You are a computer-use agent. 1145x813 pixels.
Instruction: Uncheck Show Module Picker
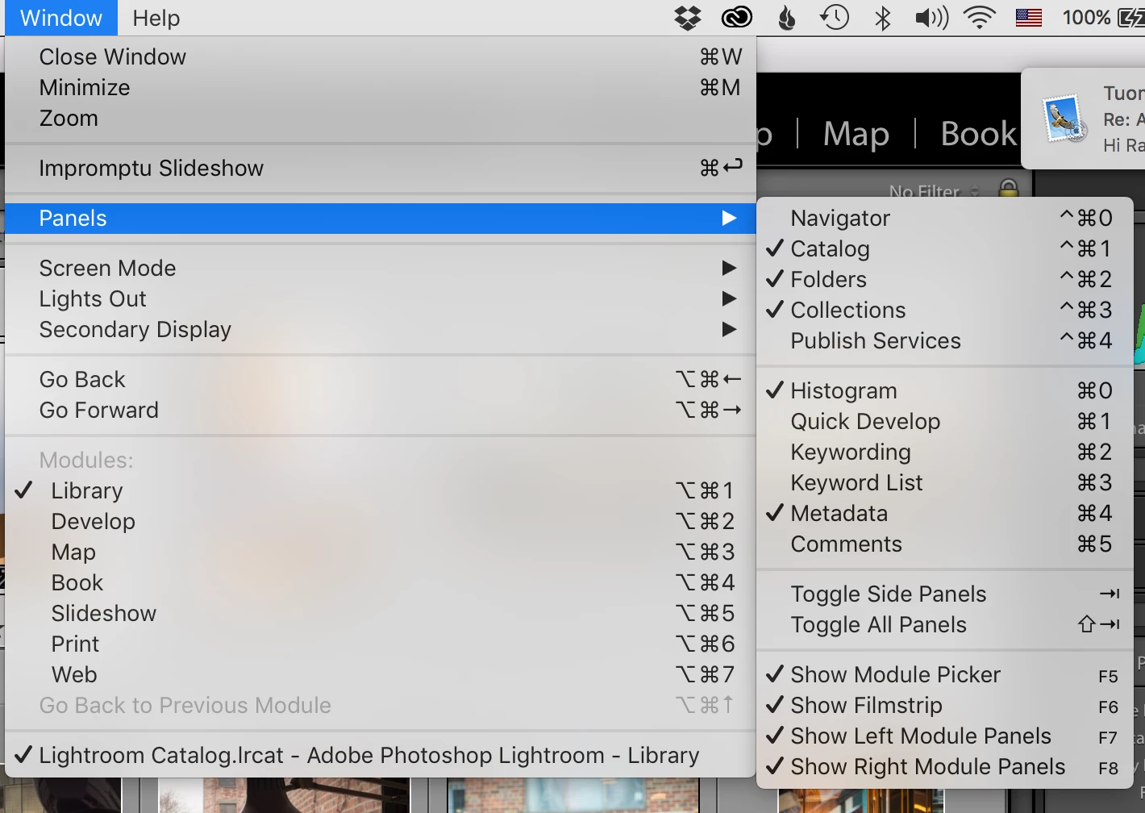click(x=945, y=674)
